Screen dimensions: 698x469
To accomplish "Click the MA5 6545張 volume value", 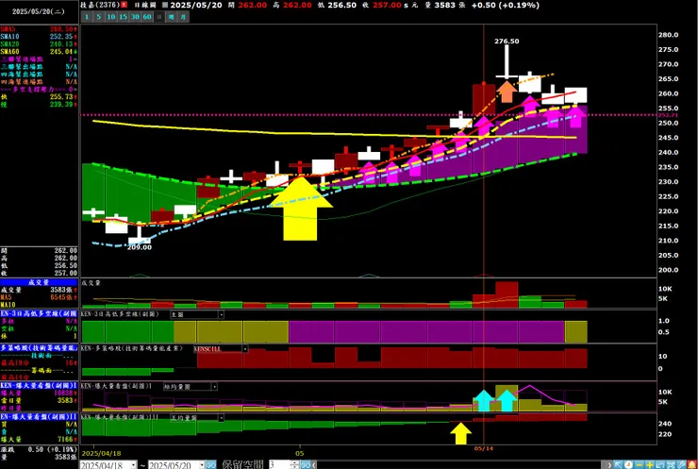I will (x=64, y=297).
